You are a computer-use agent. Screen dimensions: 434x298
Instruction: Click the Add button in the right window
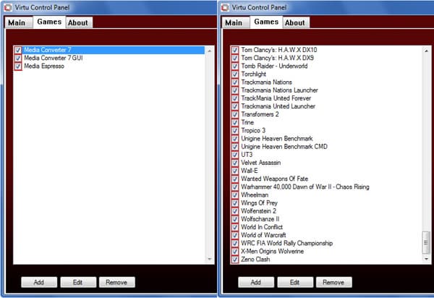coord(256,282)
